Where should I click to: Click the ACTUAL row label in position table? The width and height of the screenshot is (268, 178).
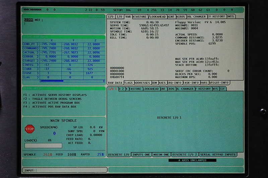coord(30,52)
